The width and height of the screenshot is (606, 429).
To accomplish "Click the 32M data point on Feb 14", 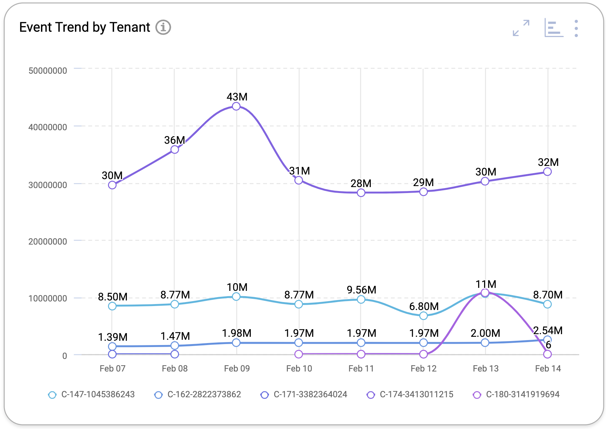I will (548, 172).
